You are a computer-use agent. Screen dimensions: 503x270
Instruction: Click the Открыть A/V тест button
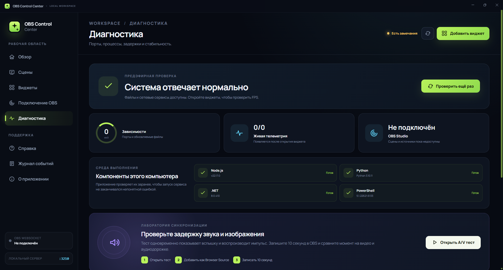coord(453,243)
